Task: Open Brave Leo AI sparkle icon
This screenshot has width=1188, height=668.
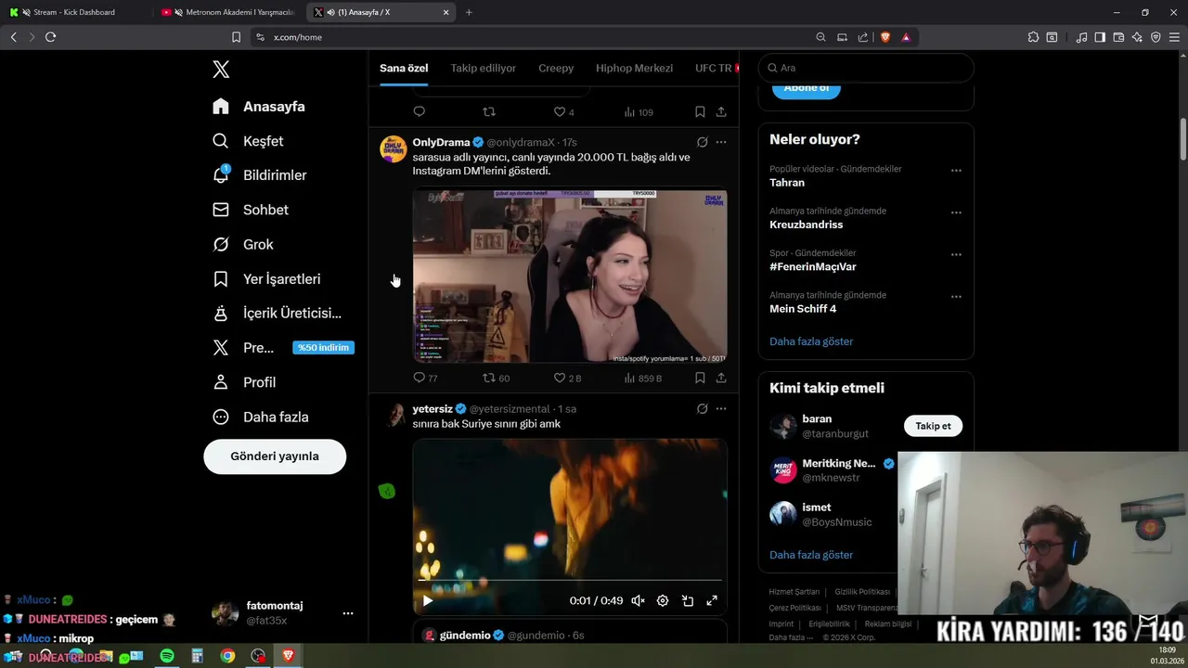Action: coord(1137,37)
